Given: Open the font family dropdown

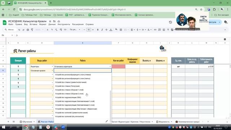Looking at the screenshot, I should (75, 30).
